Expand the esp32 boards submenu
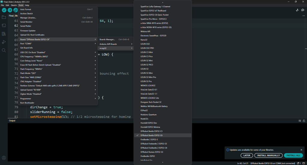This screenshot has width=307, height=165. [x=116, y=48]
